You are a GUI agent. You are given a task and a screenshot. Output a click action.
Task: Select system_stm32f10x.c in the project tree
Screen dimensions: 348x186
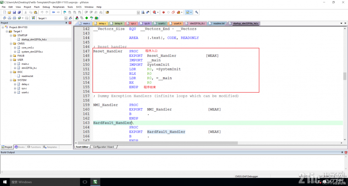[x=32, y=52]
